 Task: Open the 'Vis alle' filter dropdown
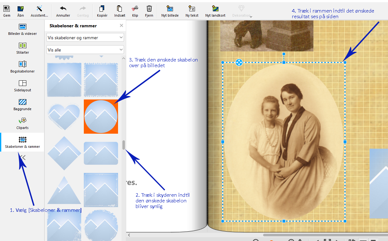pyautogui.click(x=85, y=50)
